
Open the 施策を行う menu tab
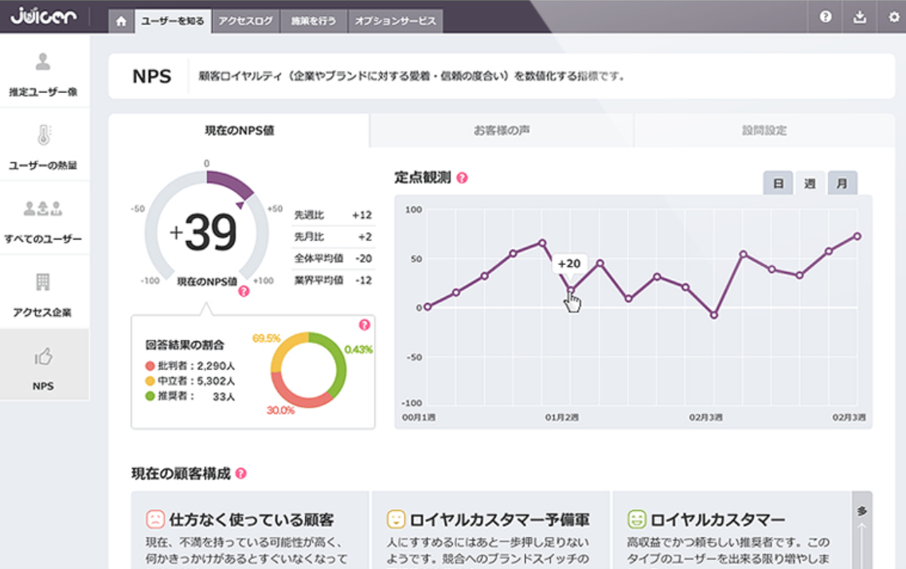click(314, 21)
